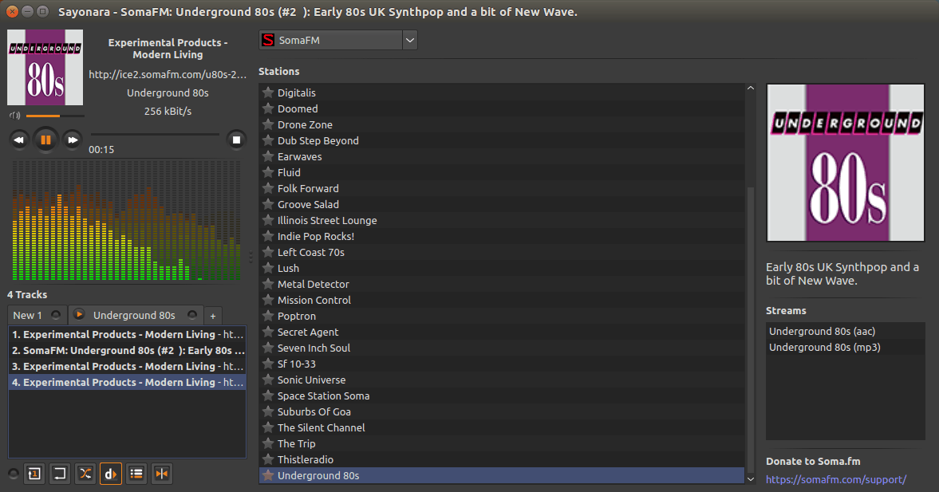Star the Metal Detector station
The image size is (939, 492).
point(268,285)
